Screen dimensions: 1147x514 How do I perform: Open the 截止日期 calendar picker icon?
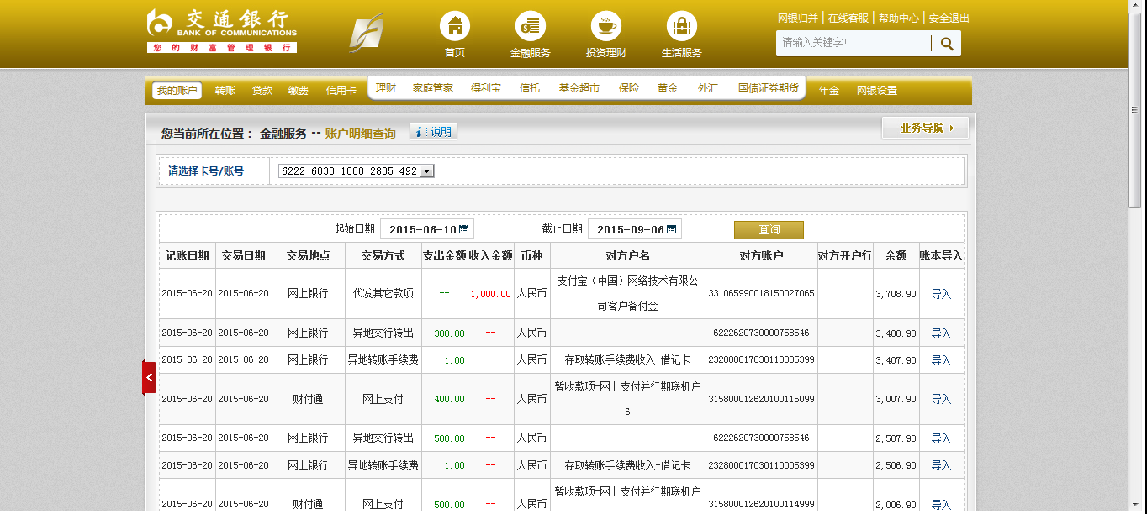(671, 229)
